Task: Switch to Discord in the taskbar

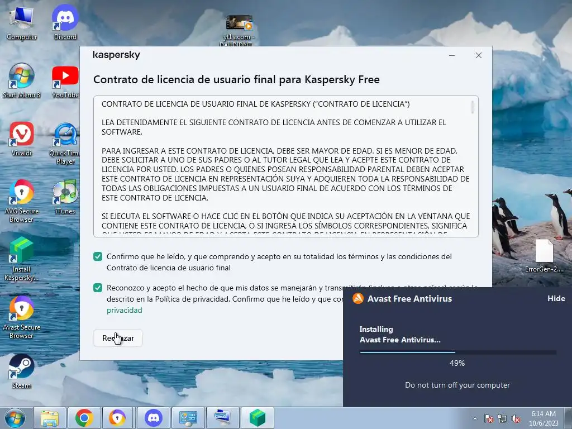Action: click(x=153, y=418)
